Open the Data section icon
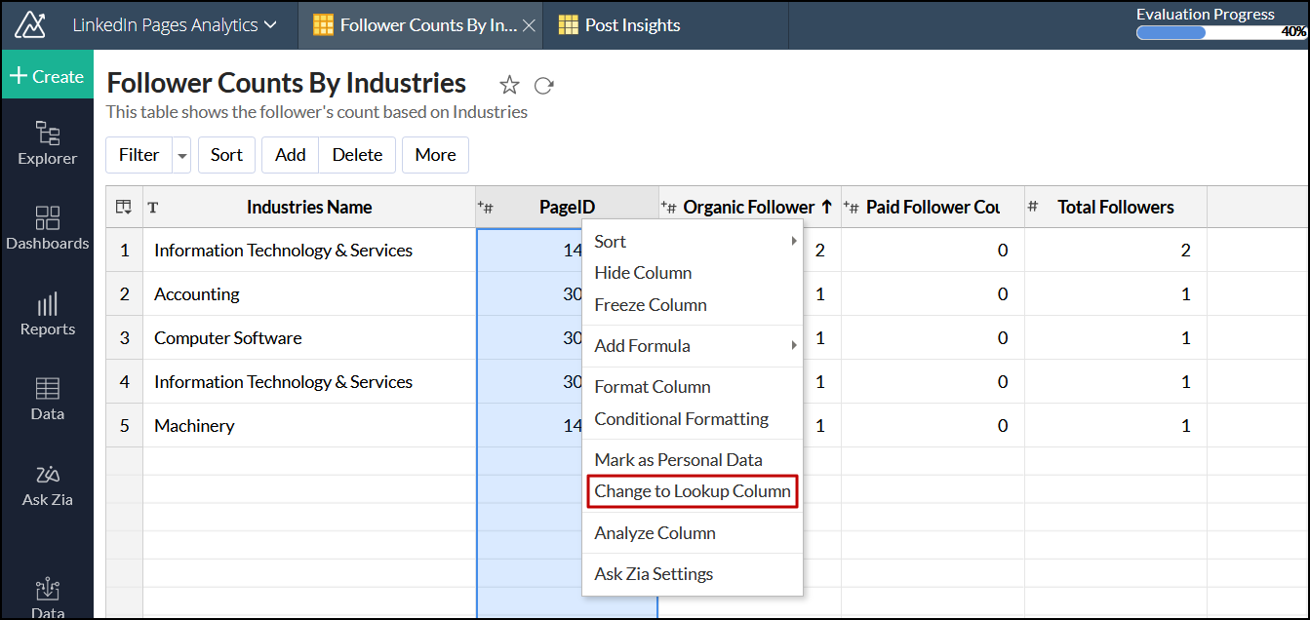Viewport: 1310px width, 620px height. tap(47, 399)
